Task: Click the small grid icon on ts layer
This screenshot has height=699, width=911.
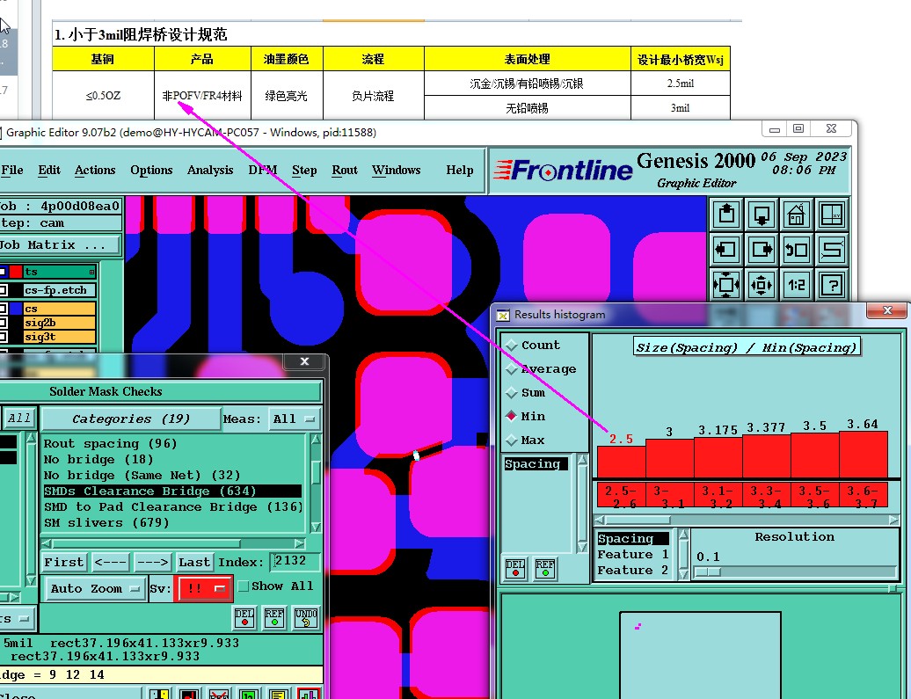Action: pos(91,272)
